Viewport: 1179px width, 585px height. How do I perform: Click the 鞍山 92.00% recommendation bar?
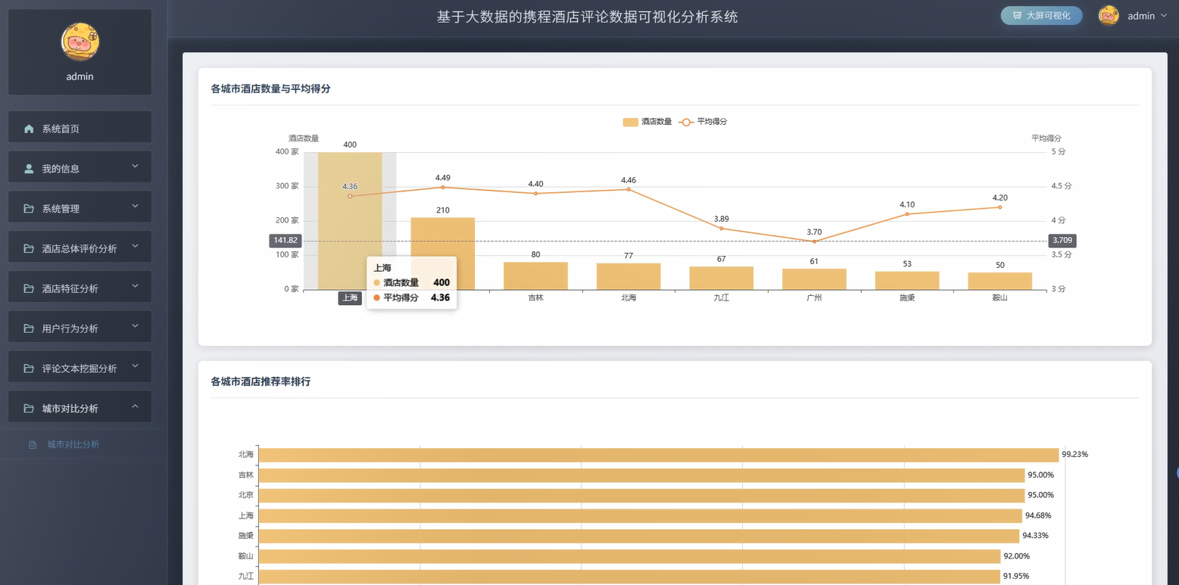click(x=630, y=556)
